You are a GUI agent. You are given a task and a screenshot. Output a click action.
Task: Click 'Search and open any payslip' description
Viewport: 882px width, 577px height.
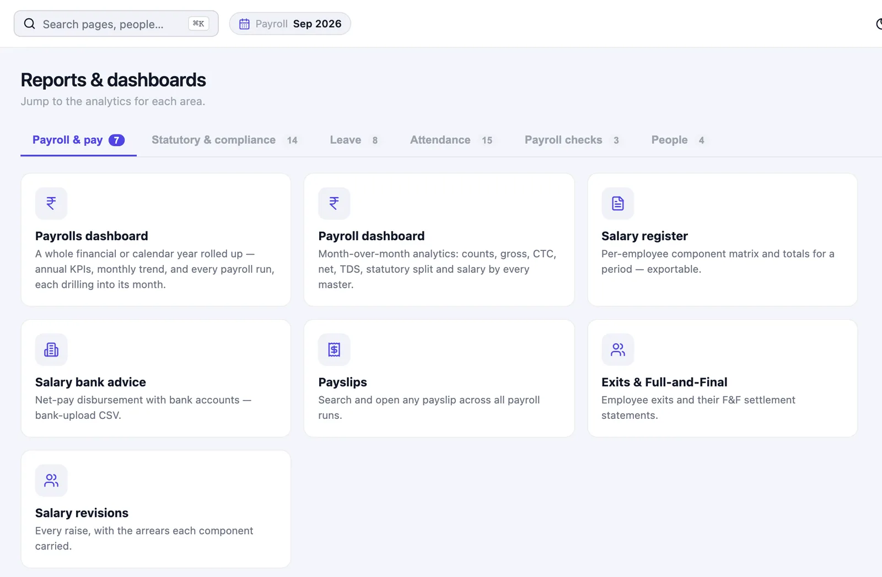[429, 407]
